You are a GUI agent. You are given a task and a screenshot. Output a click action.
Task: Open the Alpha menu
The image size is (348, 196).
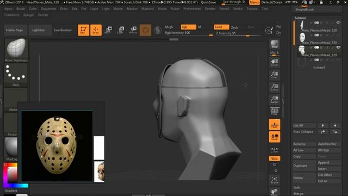pos(8,9)
